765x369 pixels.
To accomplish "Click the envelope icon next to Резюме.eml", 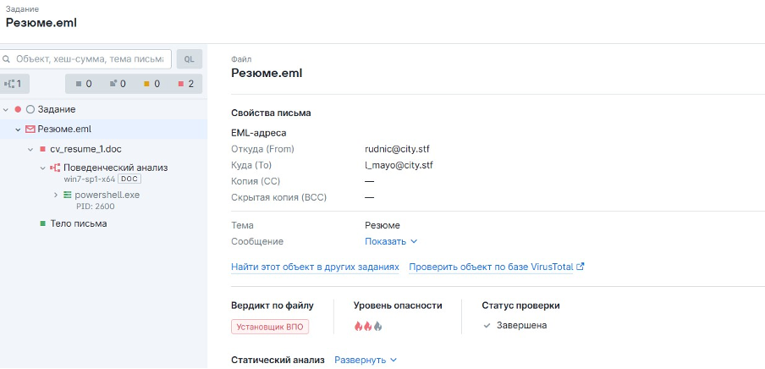I will point(30,129).
